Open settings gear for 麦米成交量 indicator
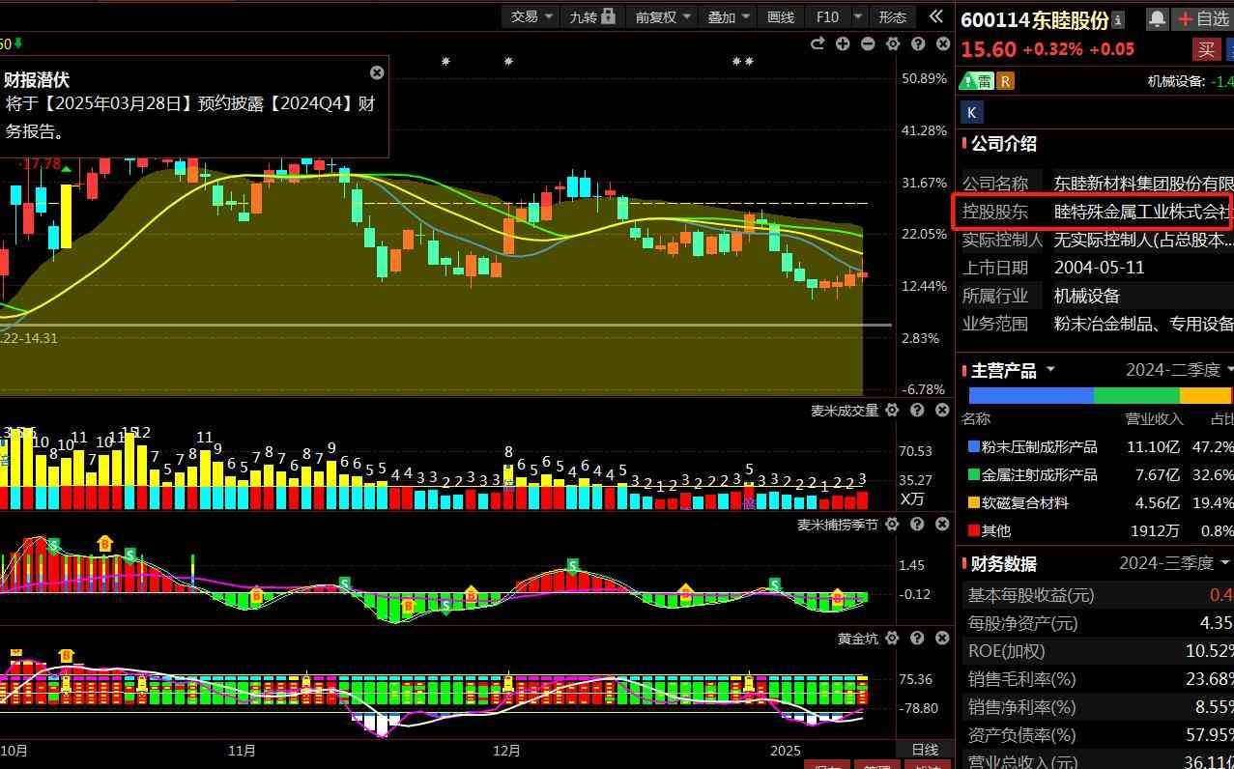Image resolution: width=1234 pixels, height=769 pixels. (892, 411)
